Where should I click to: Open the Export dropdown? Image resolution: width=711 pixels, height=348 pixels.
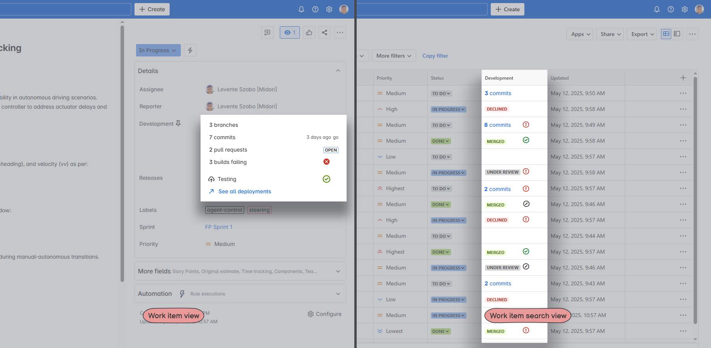pyautogui.click(x=641, y=34)
